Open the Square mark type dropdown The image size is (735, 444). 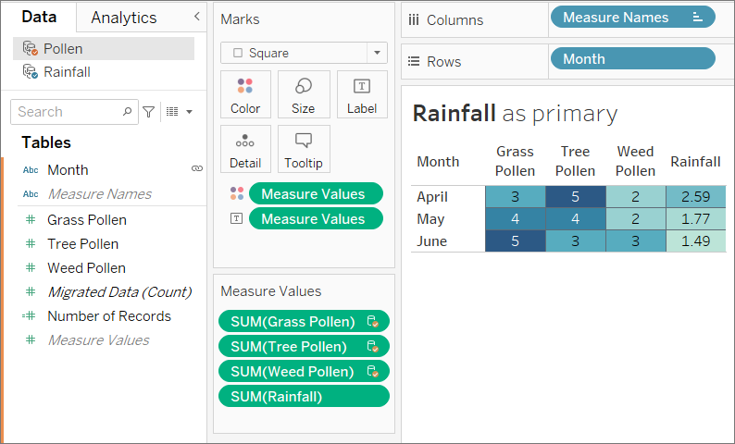tap(304, 53)
